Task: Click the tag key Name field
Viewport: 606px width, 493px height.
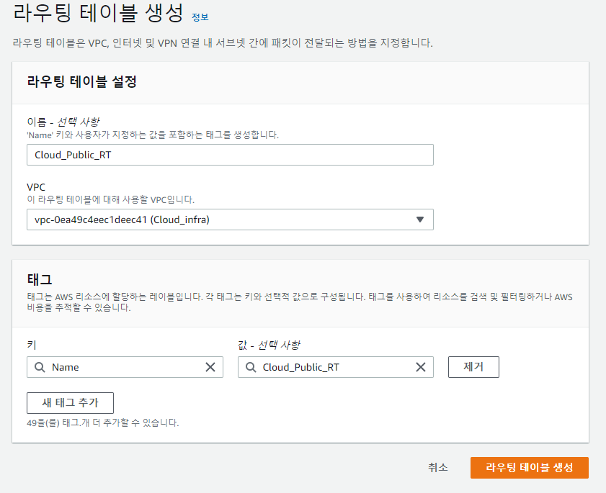Action: coord(125,367)
